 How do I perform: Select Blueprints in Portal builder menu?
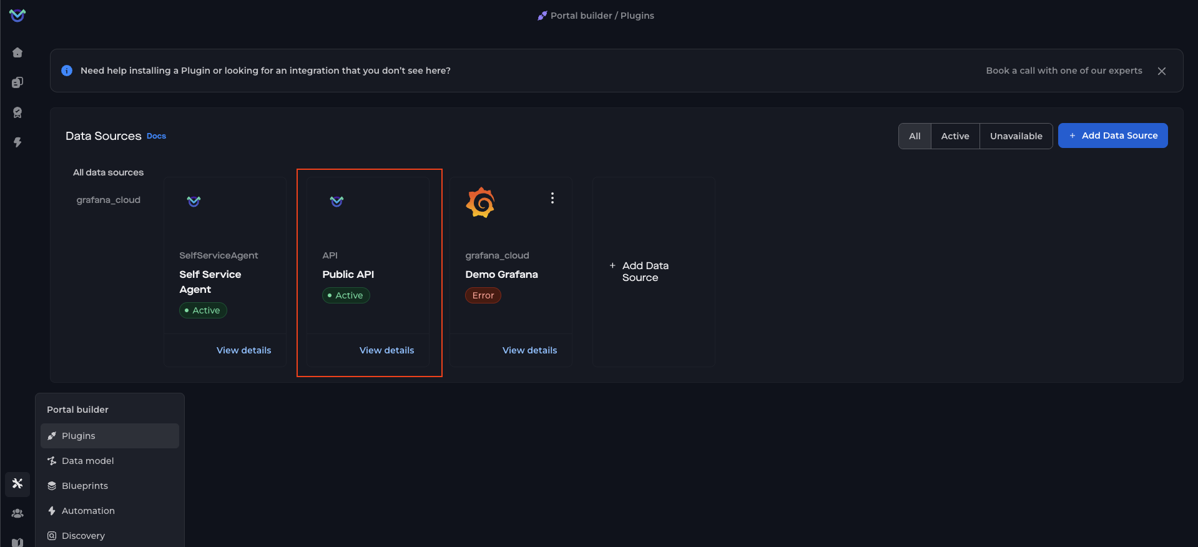[110, 486]
